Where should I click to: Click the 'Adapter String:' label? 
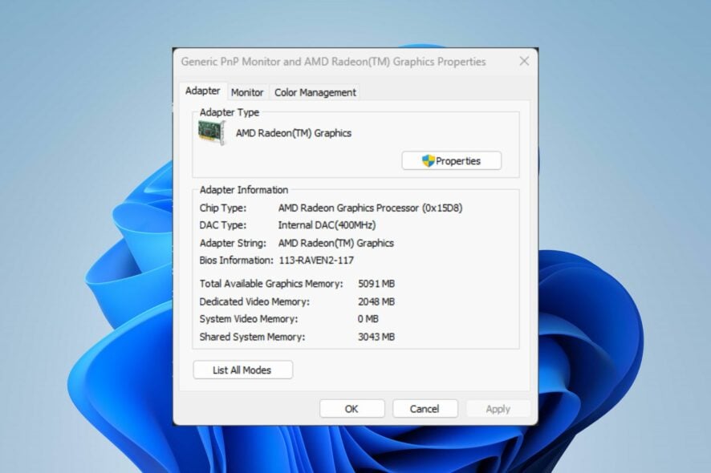coord(233,243)
